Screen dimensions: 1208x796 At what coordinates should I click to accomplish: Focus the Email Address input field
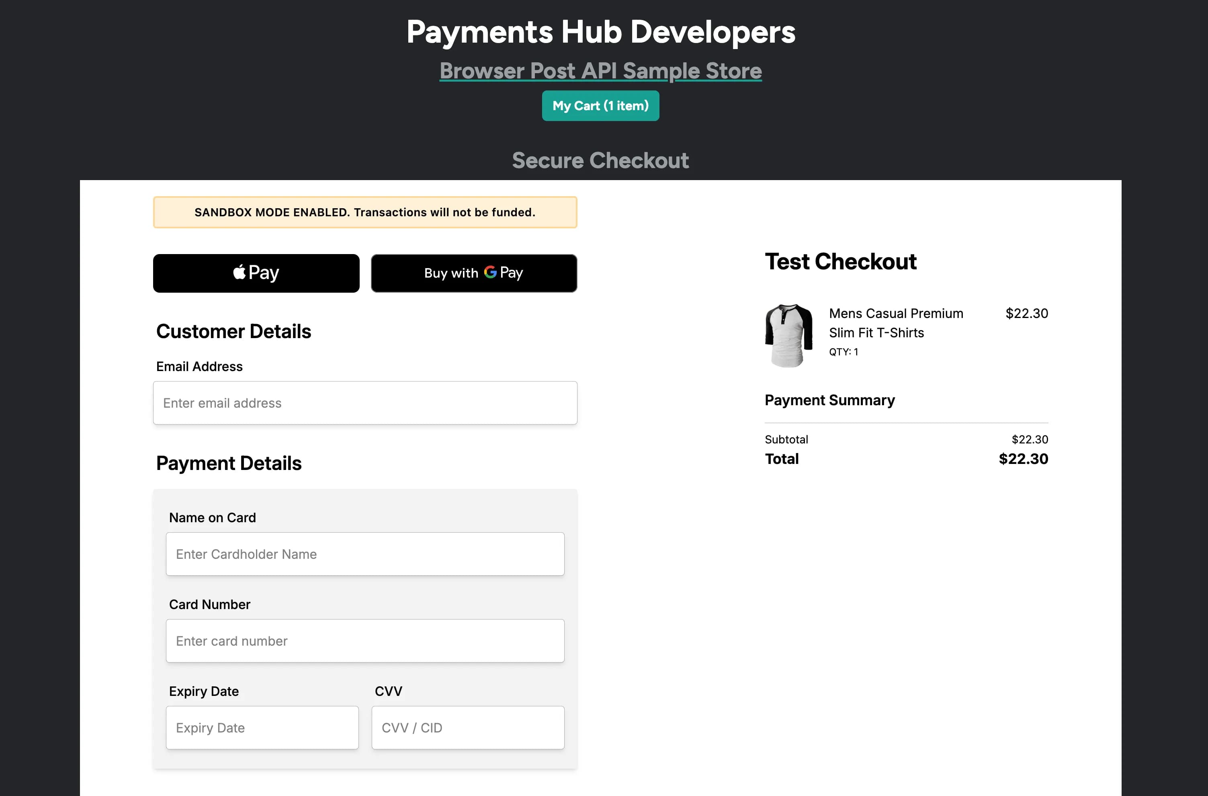pos(365,403)
